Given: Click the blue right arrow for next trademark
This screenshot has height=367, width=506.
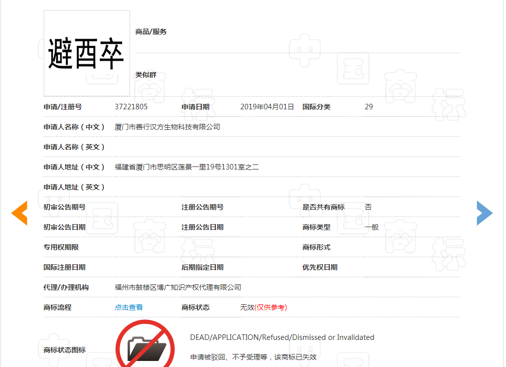Looking at the screenshot, I should point(484,213).
